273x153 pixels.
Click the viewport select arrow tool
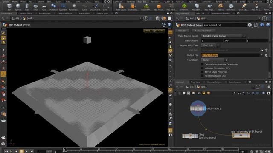(x=3, y=50)
